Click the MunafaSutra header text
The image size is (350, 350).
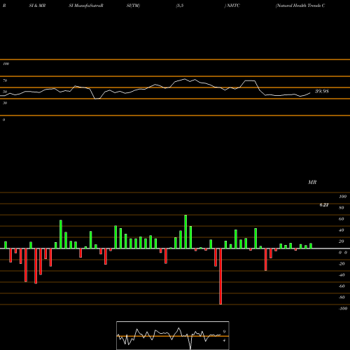point(86,6)
